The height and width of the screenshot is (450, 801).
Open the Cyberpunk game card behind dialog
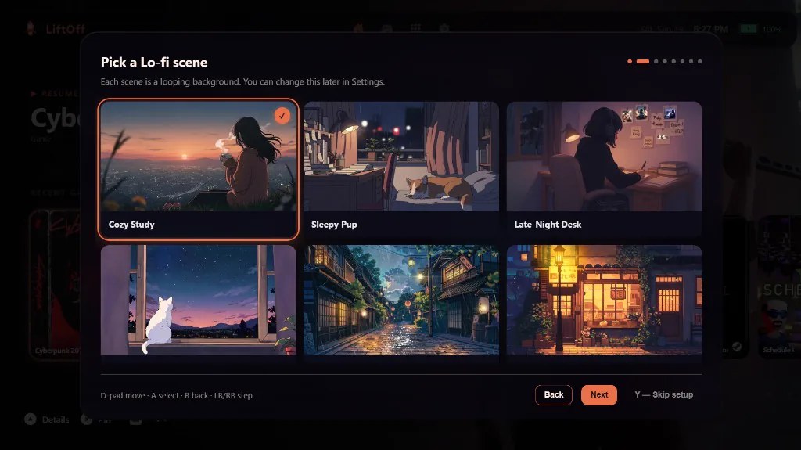[x=56, y=284]
